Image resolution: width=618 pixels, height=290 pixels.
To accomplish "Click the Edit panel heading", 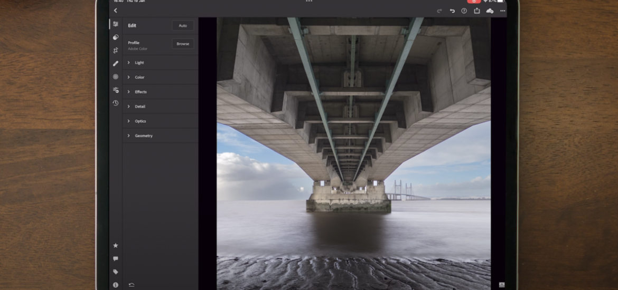I will (x=132, y=26).
